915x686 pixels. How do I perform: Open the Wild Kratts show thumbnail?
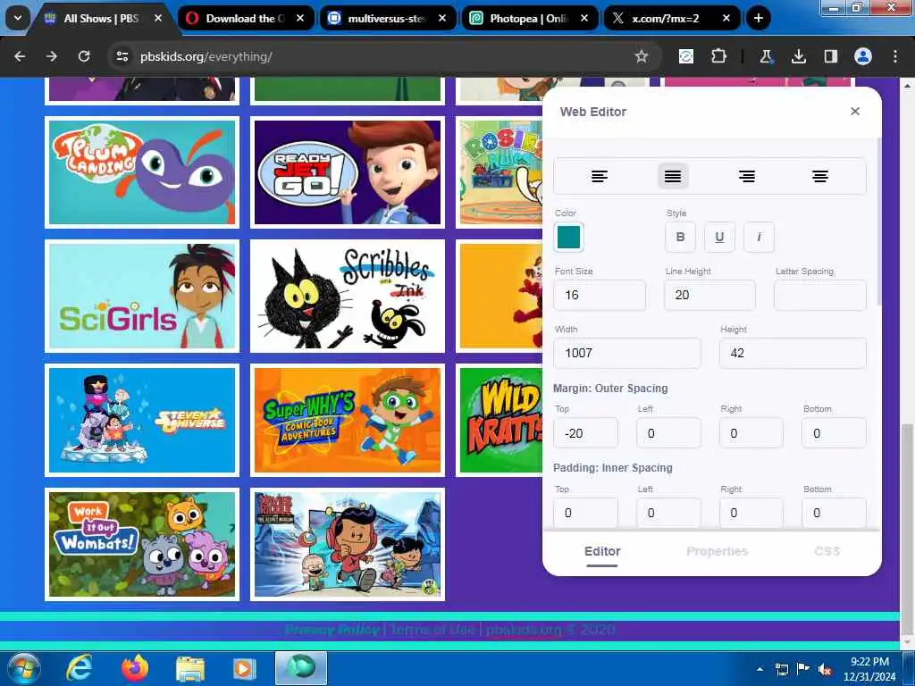tap(500, 420)
